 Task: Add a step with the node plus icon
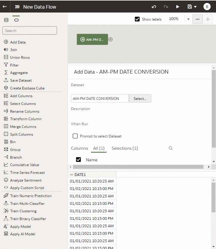coord(111,39)
